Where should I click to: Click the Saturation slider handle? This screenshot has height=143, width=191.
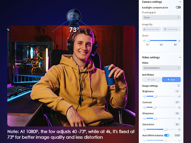165,130
